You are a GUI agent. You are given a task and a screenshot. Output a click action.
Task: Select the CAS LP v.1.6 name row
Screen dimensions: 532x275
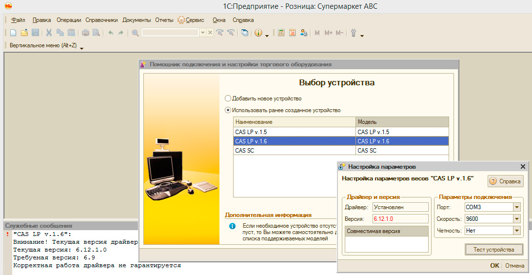pyautogui.click(x=295, y=141)
